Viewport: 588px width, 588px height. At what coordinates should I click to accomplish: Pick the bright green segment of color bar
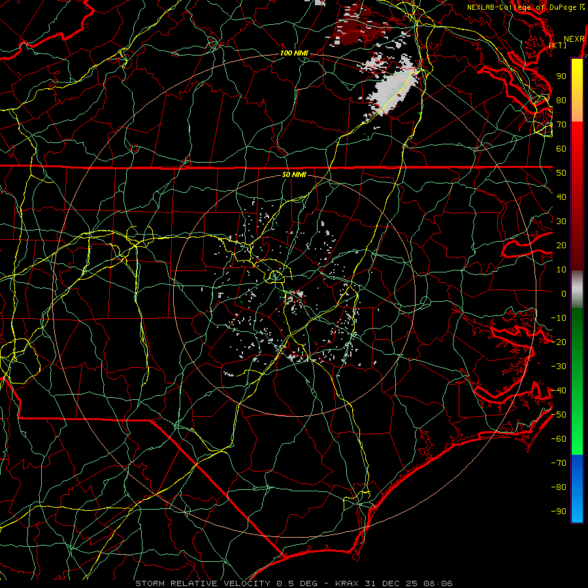(x=577, y=431)
